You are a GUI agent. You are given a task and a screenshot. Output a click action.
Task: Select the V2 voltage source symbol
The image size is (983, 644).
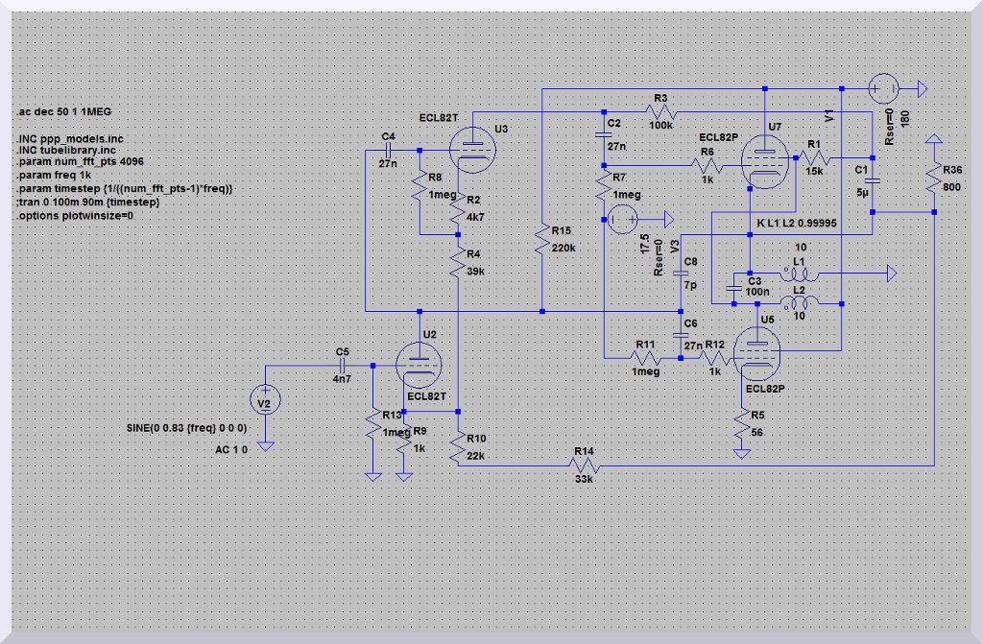pyautogui.click(x=266, y=400)
